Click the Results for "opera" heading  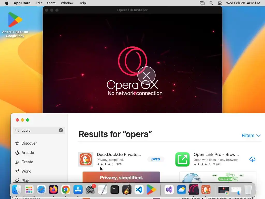115,134
